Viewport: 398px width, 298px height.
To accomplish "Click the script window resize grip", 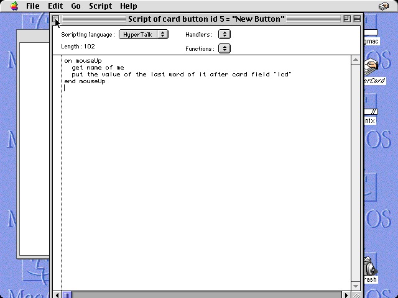I will (x=356, y=295).
